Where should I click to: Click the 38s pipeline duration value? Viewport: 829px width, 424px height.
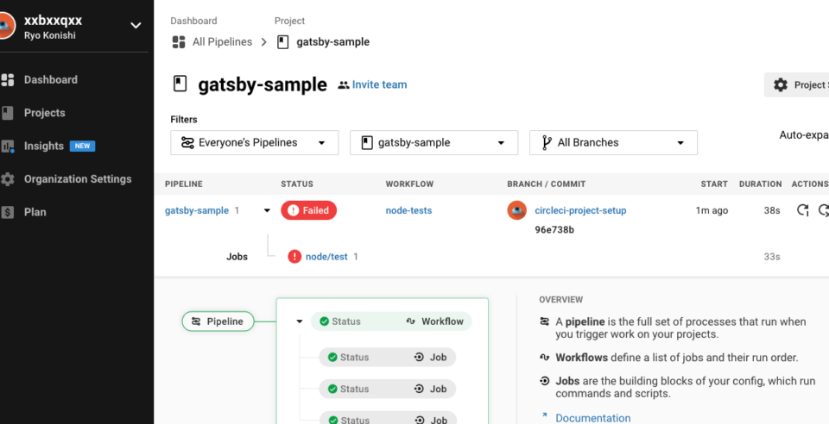pyautogui.click(x=772, y=210)
